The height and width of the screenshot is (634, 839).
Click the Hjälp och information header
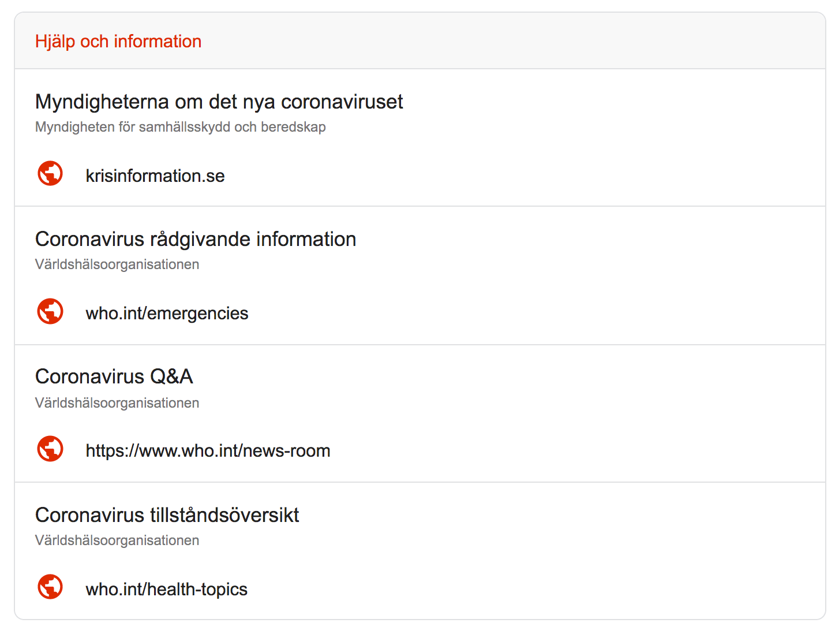coord(118,41)
